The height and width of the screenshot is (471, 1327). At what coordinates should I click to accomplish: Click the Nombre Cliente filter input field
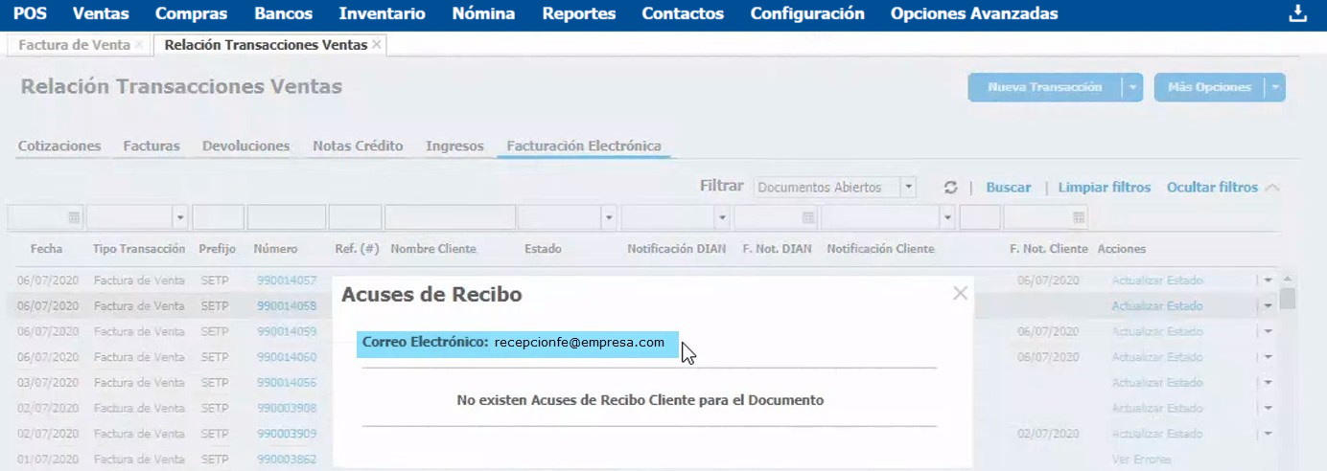click(x=449, y=217)
